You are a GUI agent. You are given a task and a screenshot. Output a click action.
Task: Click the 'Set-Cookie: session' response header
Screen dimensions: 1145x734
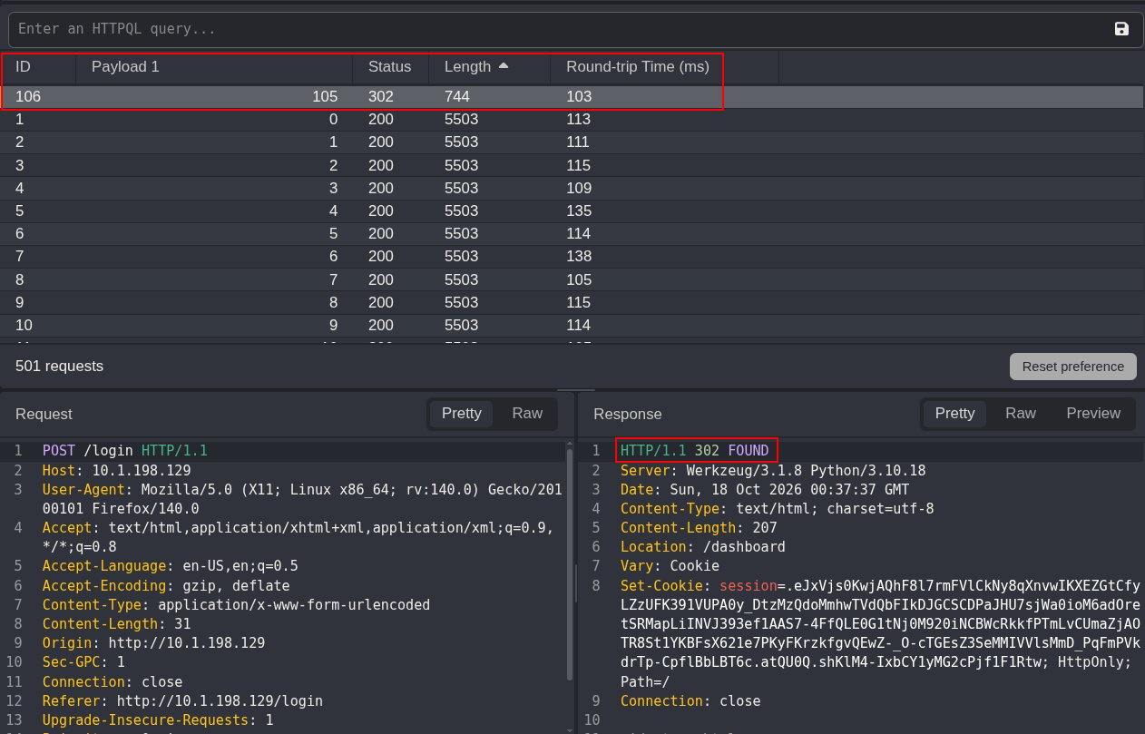coord(881,633)
